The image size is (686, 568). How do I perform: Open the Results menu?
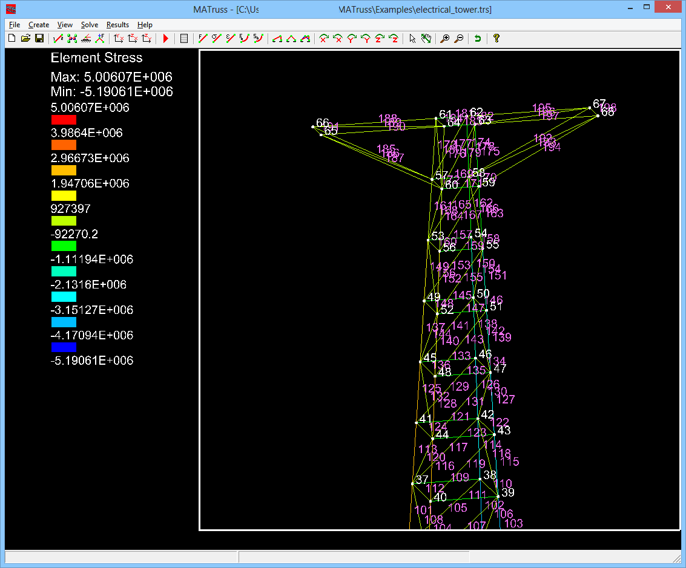click(117, 25)
